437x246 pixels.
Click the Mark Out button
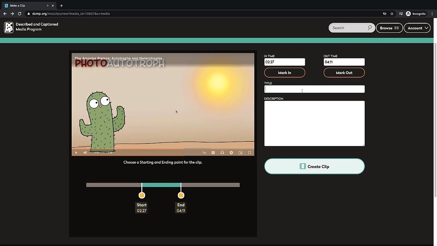coord(344,73)
